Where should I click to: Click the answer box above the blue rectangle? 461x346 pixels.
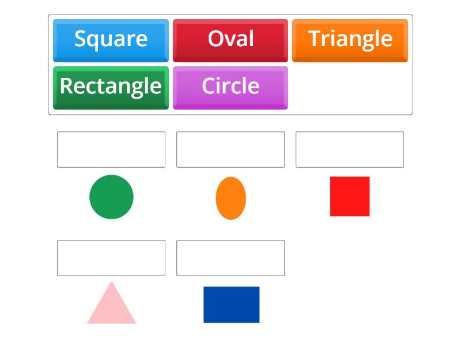point(231,258)
